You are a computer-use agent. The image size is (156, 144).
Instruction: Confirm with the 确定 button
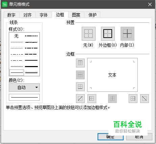[110, 137]
